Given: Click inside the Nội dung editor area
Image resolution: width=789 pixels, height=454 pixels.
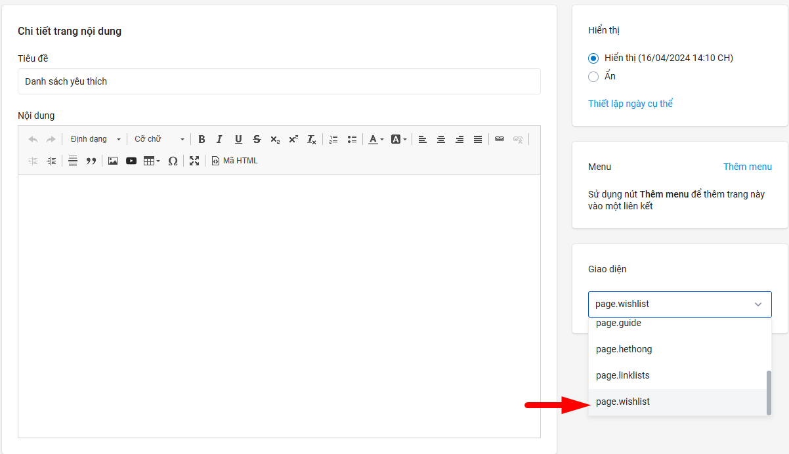Looking at the screenshot, I should 279,306.
